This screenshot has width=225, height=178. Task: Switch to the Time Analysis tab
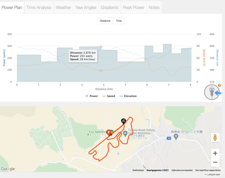pos(39,7)
